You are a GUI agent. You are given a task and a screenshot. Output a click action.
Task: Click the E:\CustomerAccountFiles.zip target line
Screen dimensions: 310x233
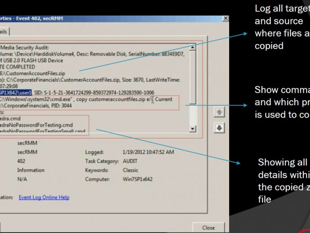pyautogui.click(x=32, y=73)
